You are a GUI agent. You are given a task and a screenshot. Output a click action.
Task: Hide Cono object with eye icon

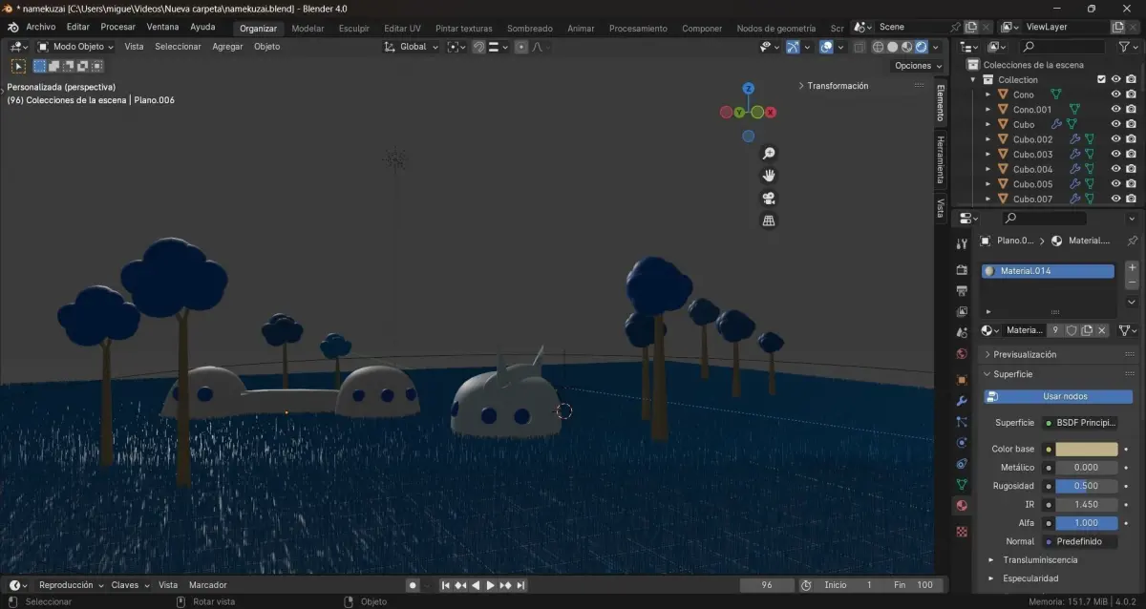point(1115,94)
